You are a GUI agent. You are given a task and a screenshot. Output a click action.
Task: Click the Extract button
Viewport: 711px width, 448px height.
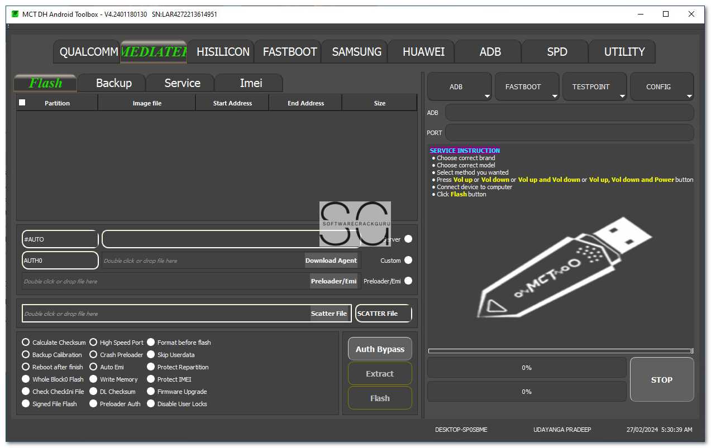click(380, 373)
